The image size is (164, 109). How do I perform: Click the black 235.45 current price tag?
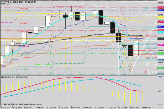161,39
